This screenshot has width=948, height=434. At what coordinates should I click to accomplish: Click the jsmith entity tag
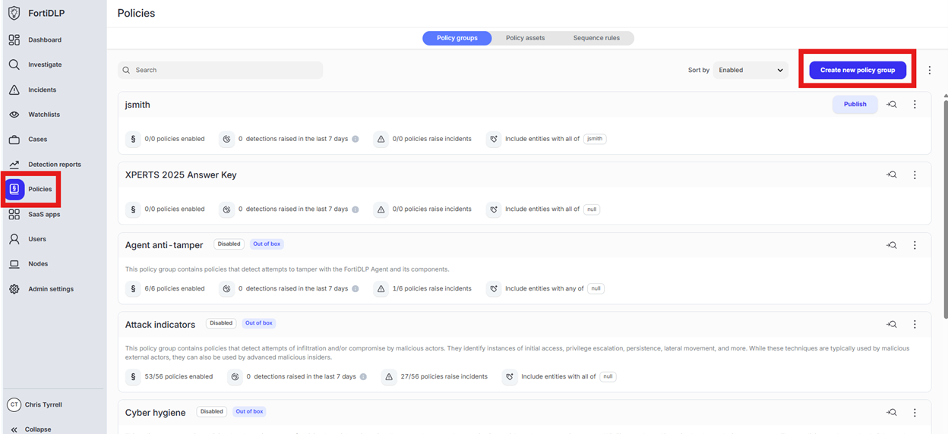(x=595, y=139)
